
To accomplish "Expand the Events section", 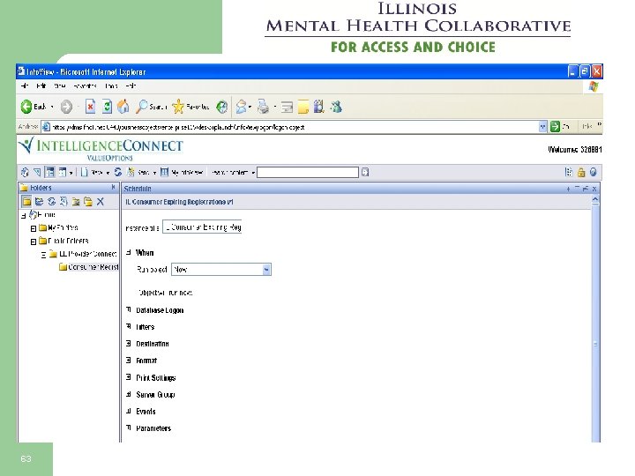I will tap(129, 412).
